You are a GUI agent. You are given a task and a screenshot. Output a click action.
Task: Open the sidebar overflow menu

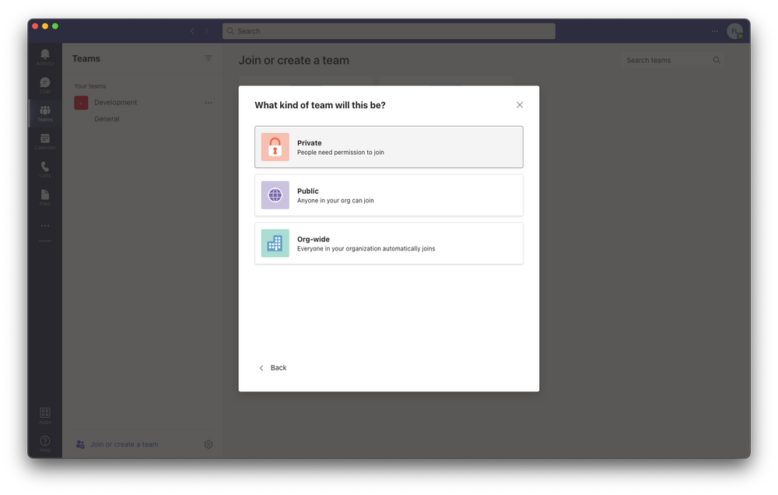[44, 226]
